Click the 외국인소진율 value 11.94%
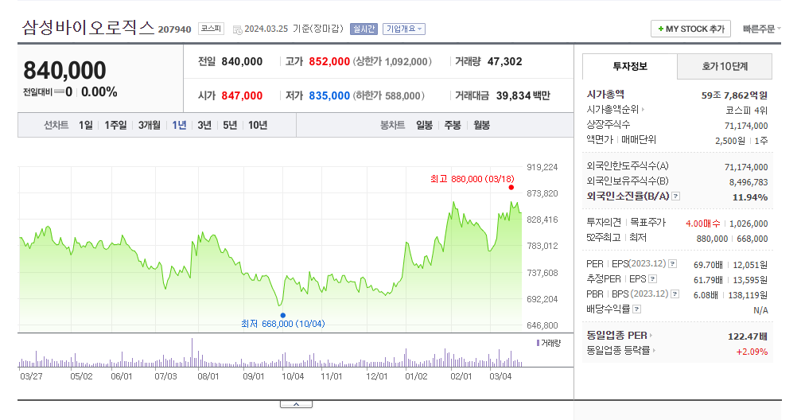The width and height of the screenshot is (801, 420). [x=750, y=197]
